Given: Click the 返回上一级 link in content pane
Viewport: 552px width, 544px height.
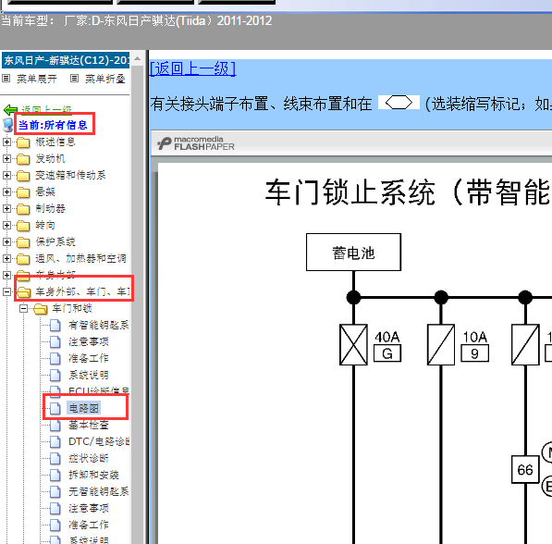Looking at the screenshot, I should tap(192, 68).
